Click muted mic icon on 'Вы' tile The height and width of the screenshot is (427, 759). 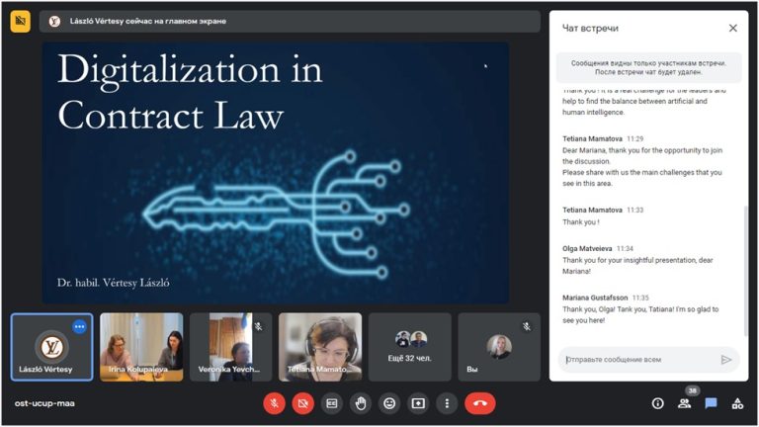pyautogui.click(x=527, y=327)
